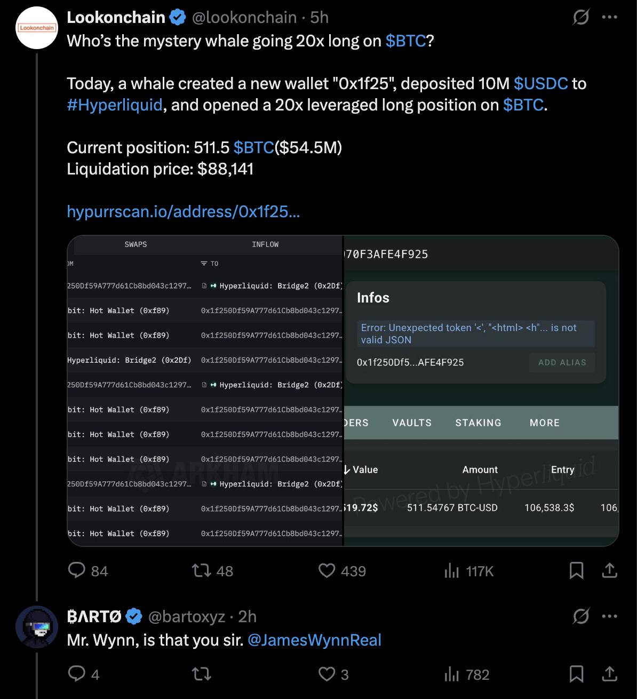Click the #Hyperliquid hashtag
This screenshot has height=699, width=637.
[x=115, y=105]
